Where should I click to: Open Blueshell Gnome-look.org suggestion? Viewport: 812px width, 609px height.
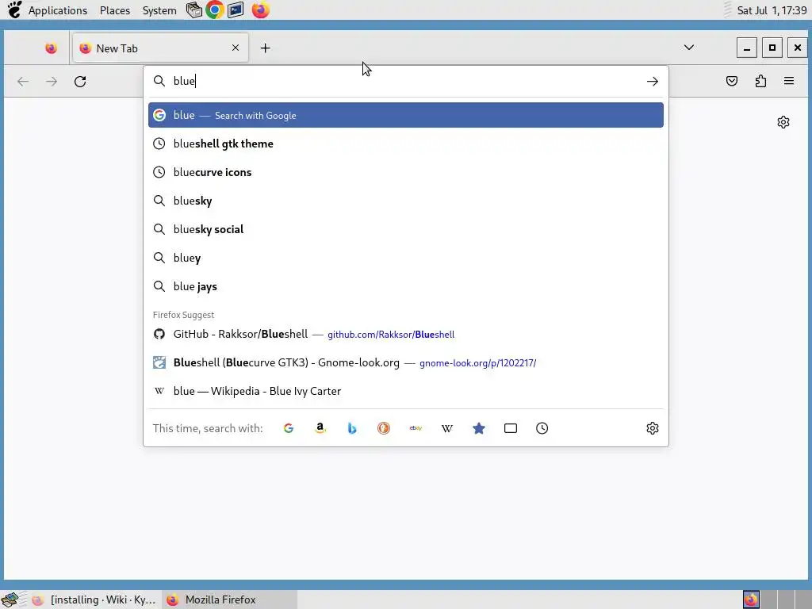405,362
